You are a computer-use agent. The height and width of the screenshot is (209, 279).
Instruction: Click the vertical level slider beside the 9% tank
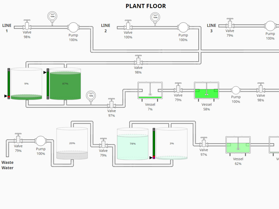click(x=9, y=84)
